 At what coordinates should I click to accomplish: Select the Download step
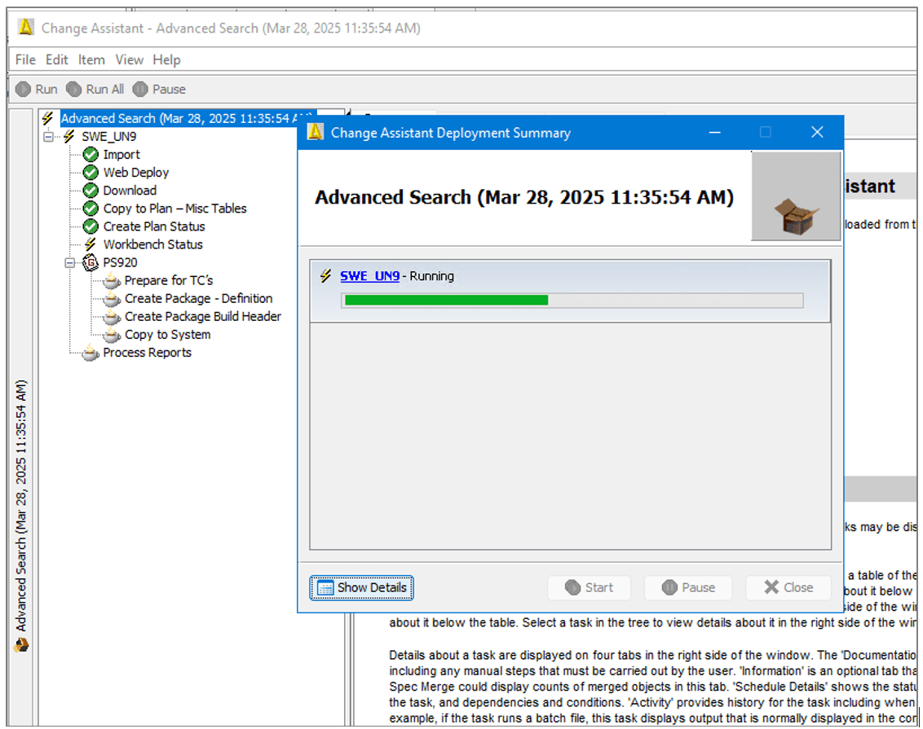130,191
